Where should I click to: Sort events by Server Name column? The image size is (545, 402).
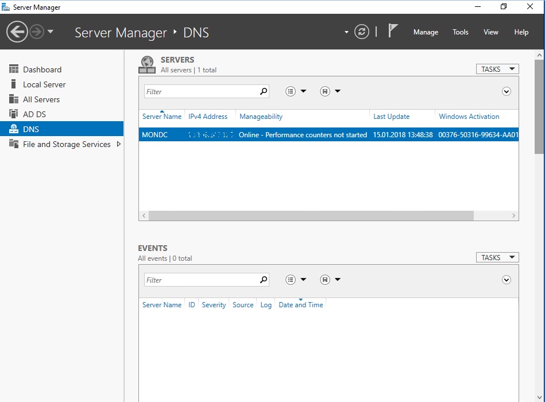tap(161, 305)
